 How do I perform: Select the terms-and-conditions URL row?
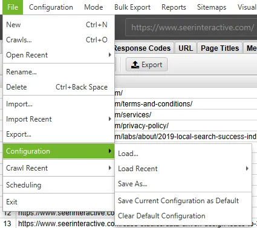(x=186, y=104)
